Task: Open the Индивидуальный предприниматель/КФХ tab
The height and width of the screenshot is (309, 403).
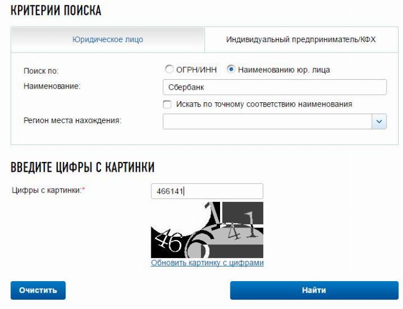Action: click(x=301, y=40)
